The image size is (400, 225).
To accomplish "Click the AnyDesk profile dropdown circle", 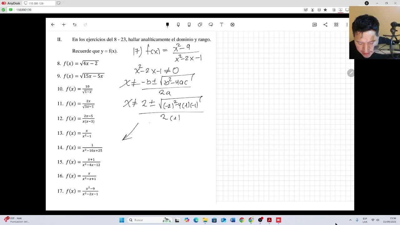I will coord(367,3).
